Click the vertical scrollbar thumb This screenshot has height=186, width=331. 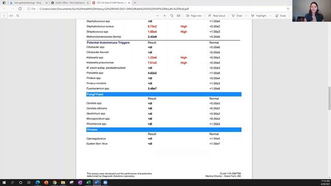(329, 98)
